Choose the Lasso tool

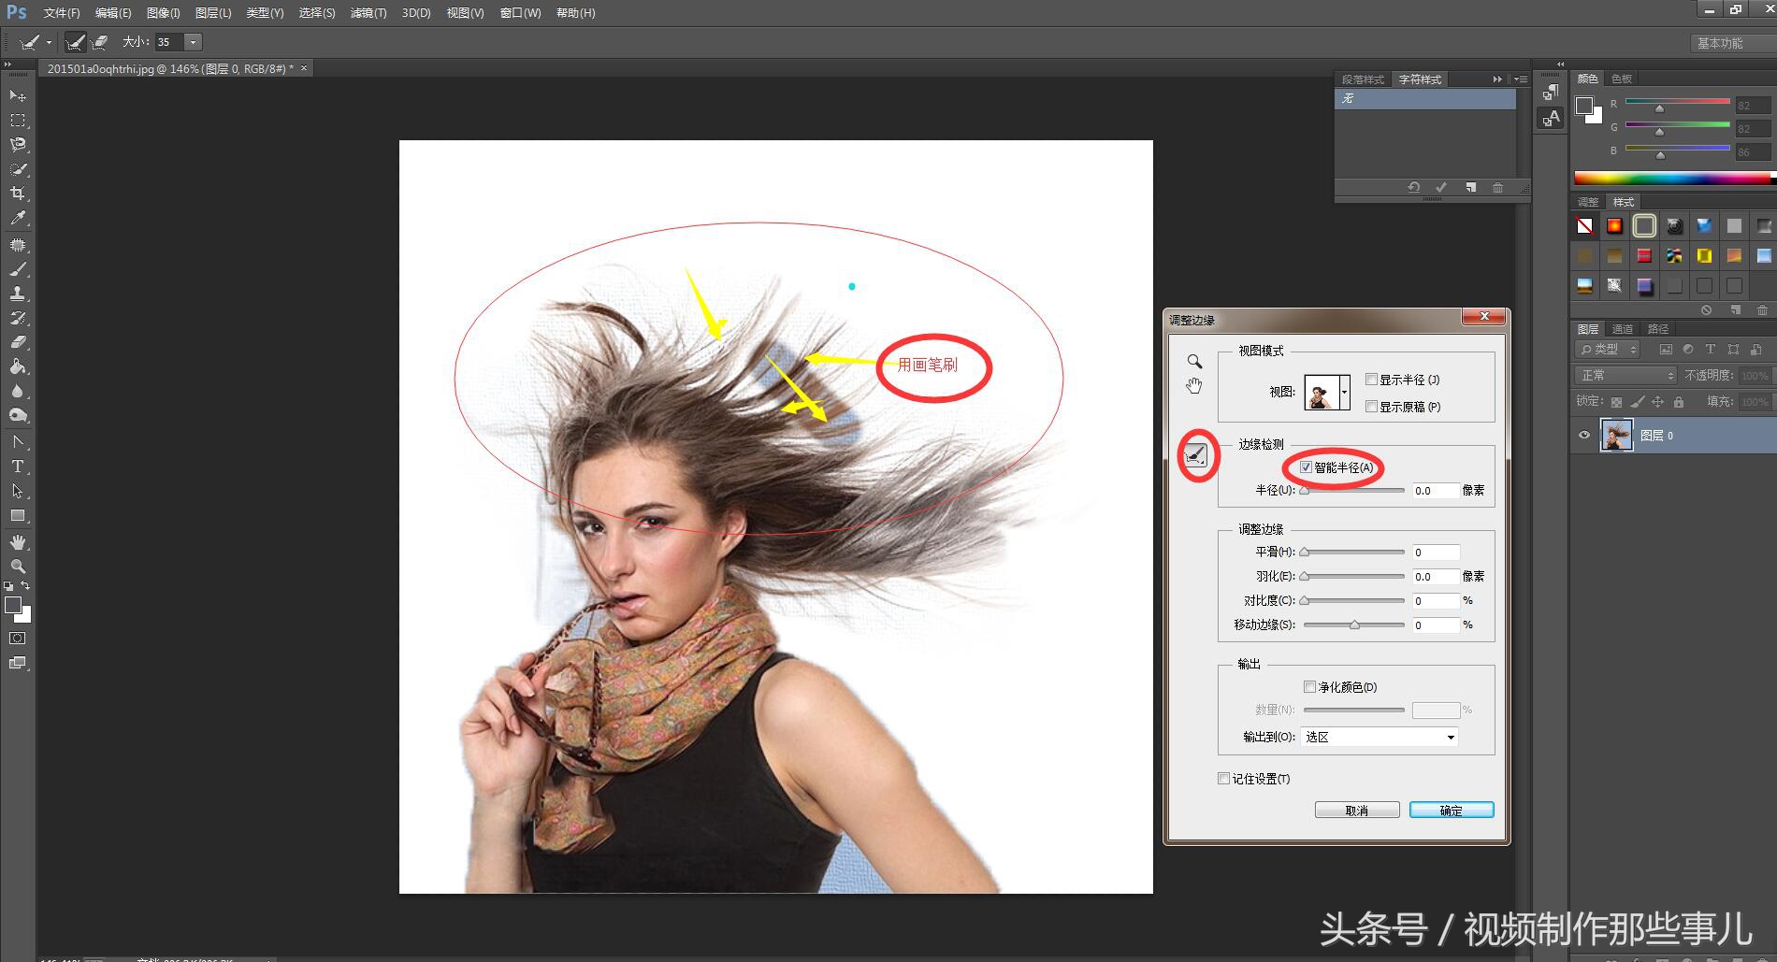(x=17, y=145)
